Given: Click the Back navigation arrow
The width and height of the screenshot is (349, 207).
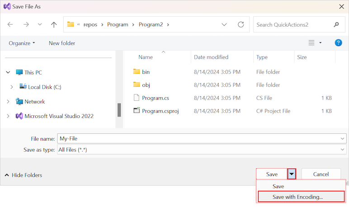Looking at the screenshot, I should click(10, 24).
